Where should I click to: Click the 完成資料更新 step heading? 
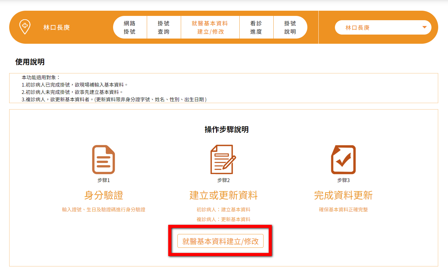pos(344,195)
